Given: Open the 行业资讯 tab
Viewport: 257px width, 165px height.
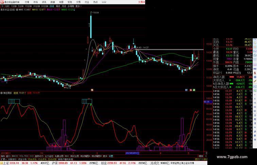Looking at the screenshot, I should [42, 159].
